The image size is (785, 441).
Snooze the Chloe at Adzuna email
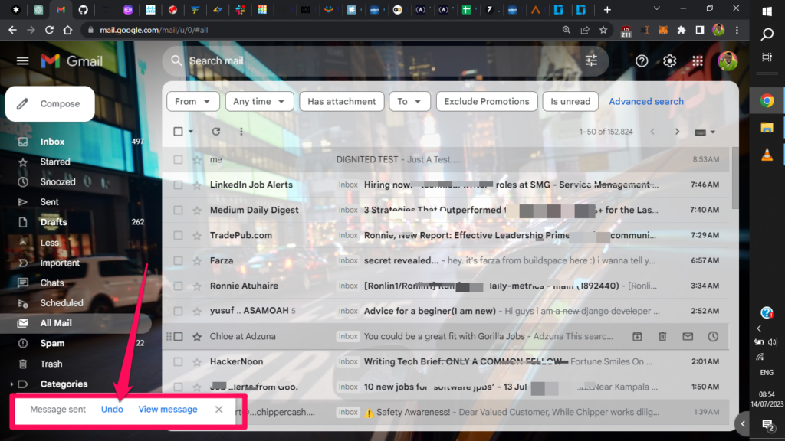pos(713,337)
